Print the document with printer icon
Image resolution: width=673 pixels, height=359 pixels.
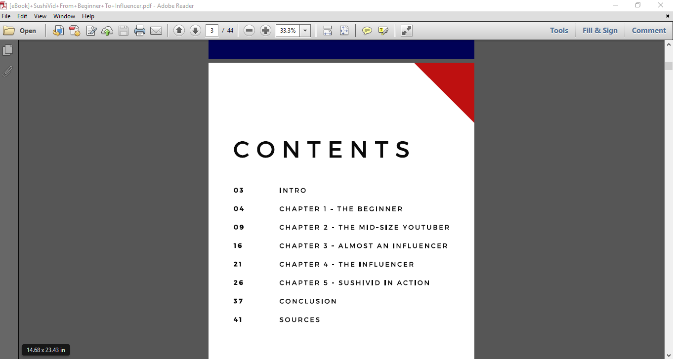pyautogui.click(x=140, y=31)
